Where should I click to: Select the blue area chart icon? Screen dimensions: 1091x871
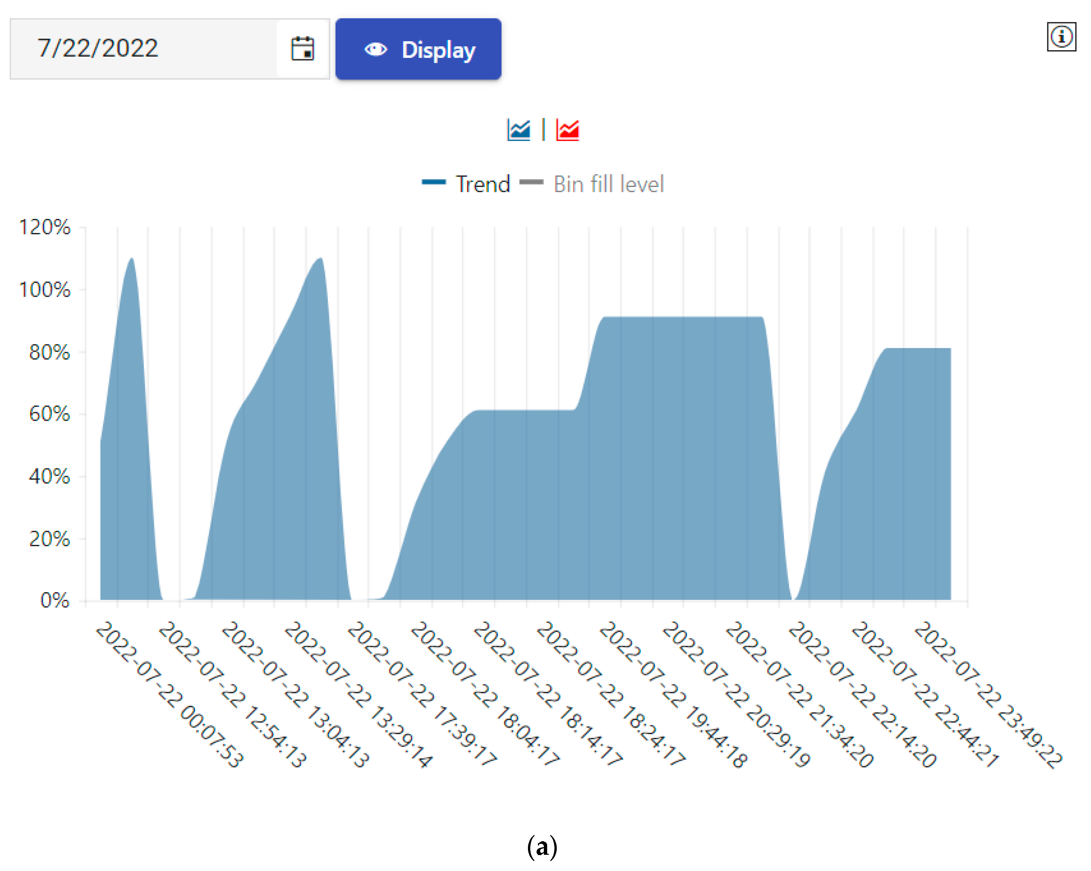click(519, 130)
